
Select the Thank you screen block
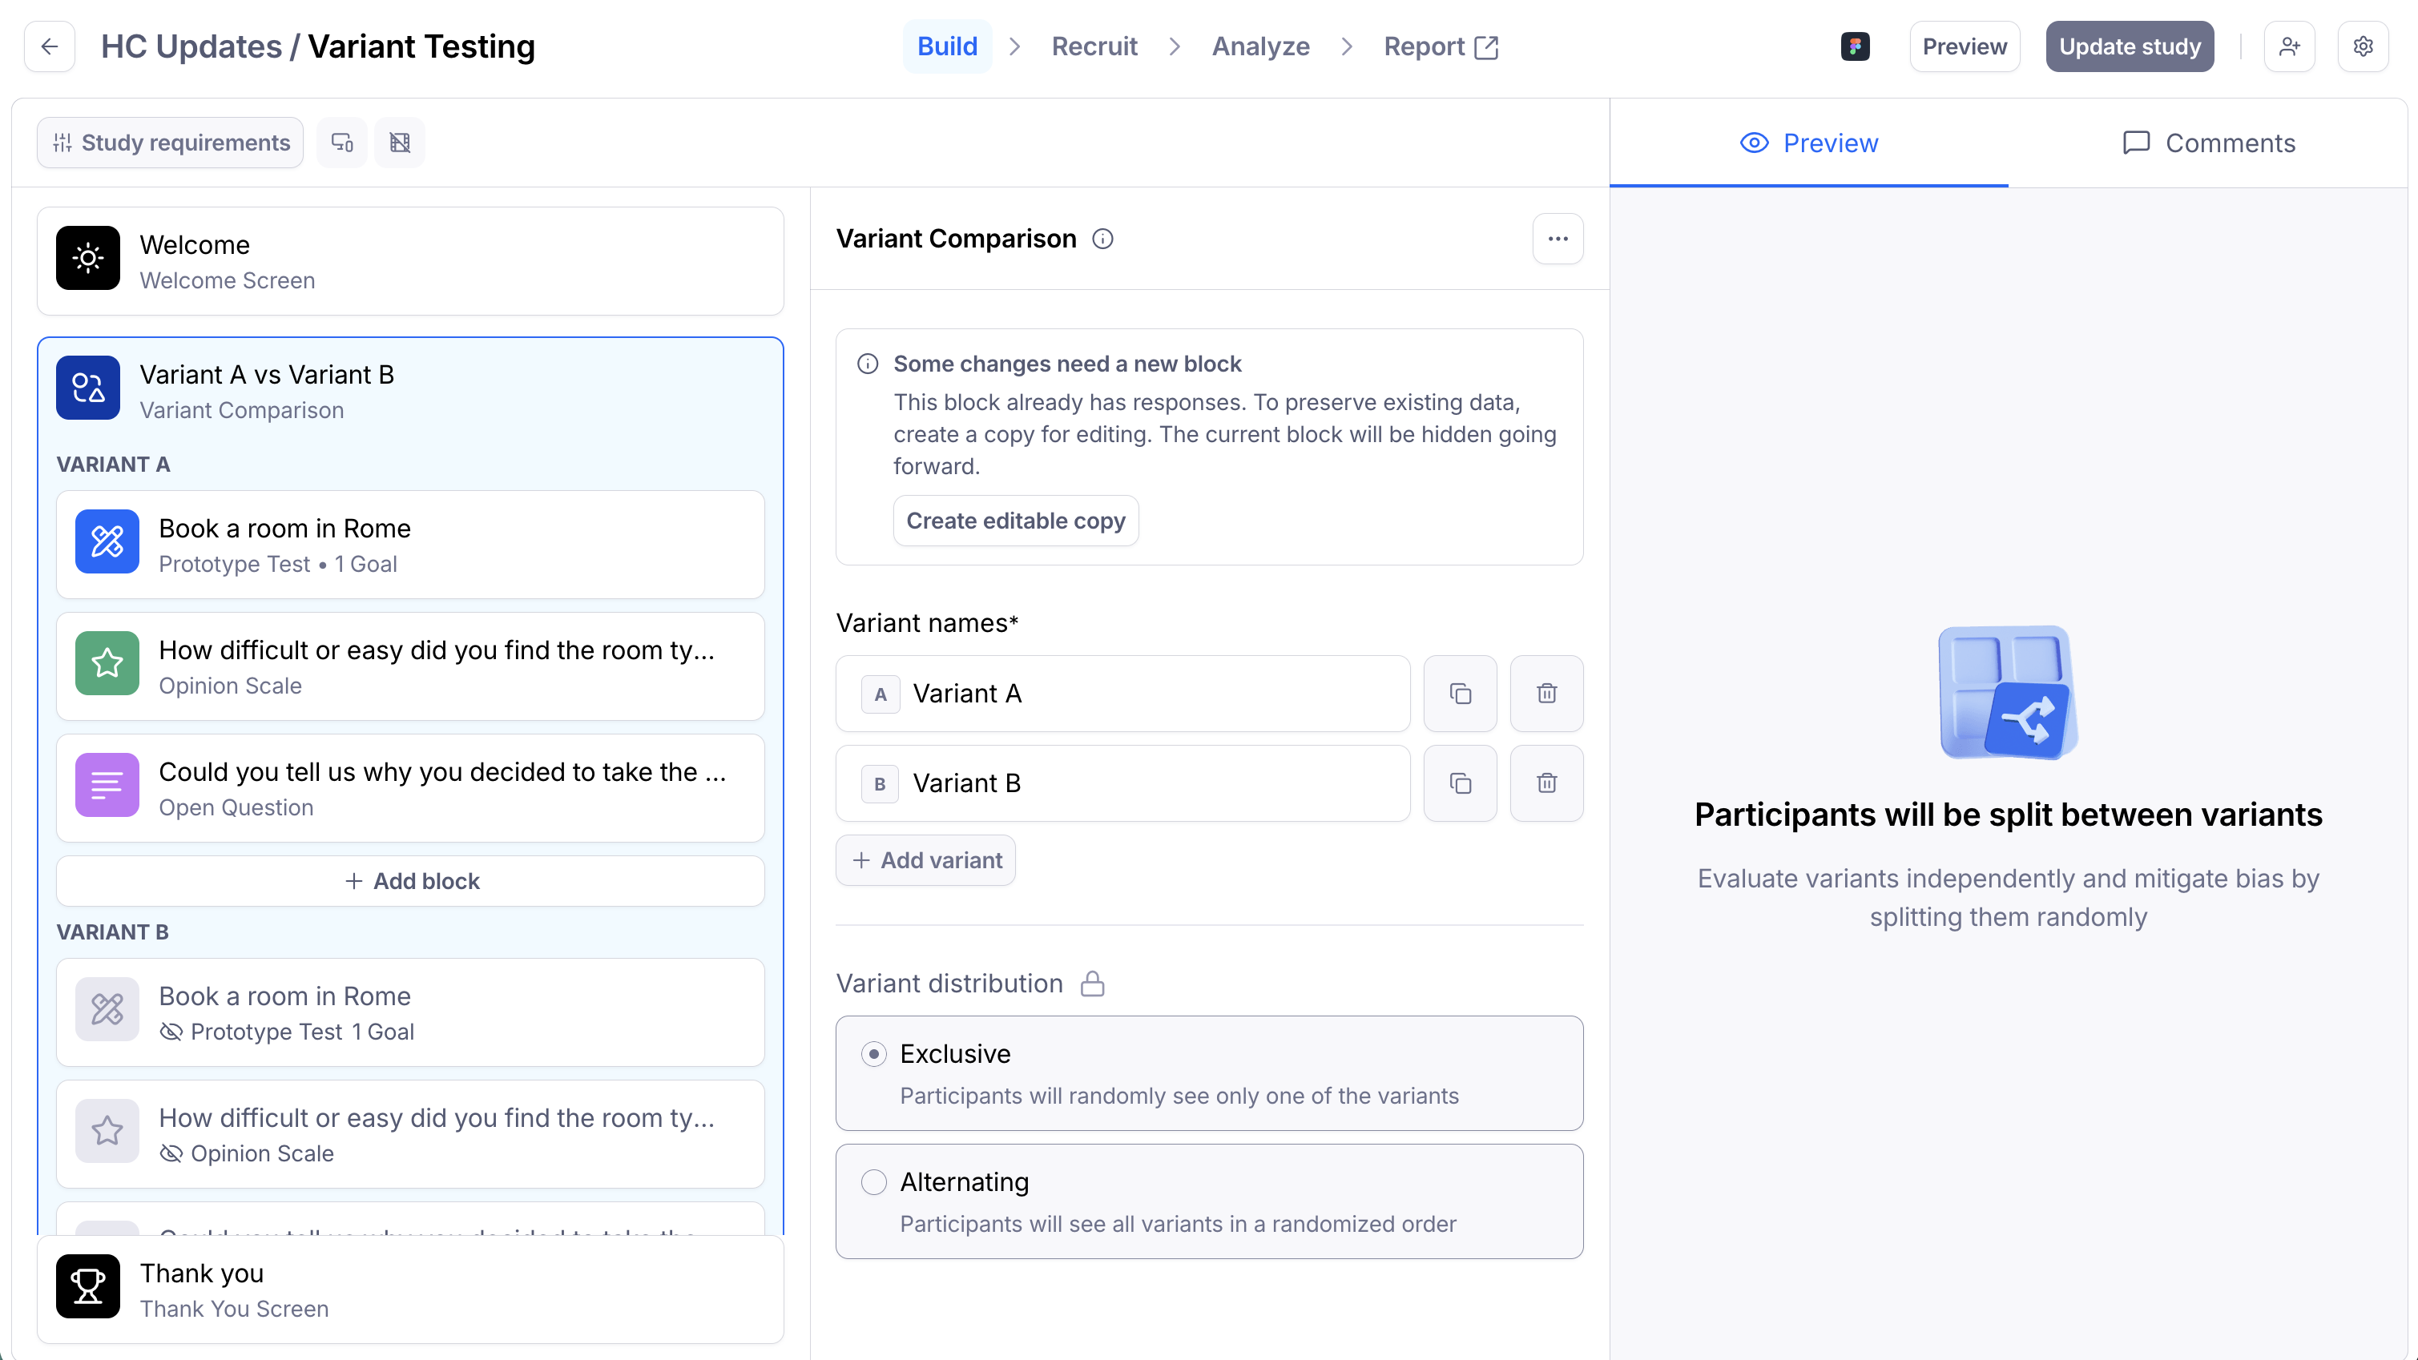click(410, 1290)
